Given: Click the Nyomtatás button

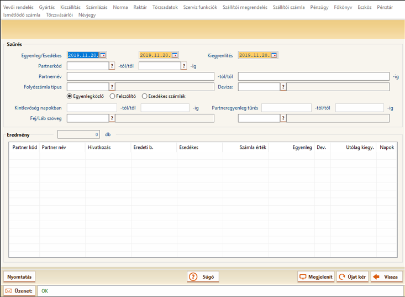Looking at the screenshot, I should pyautogui.click(x=19, y=277).
